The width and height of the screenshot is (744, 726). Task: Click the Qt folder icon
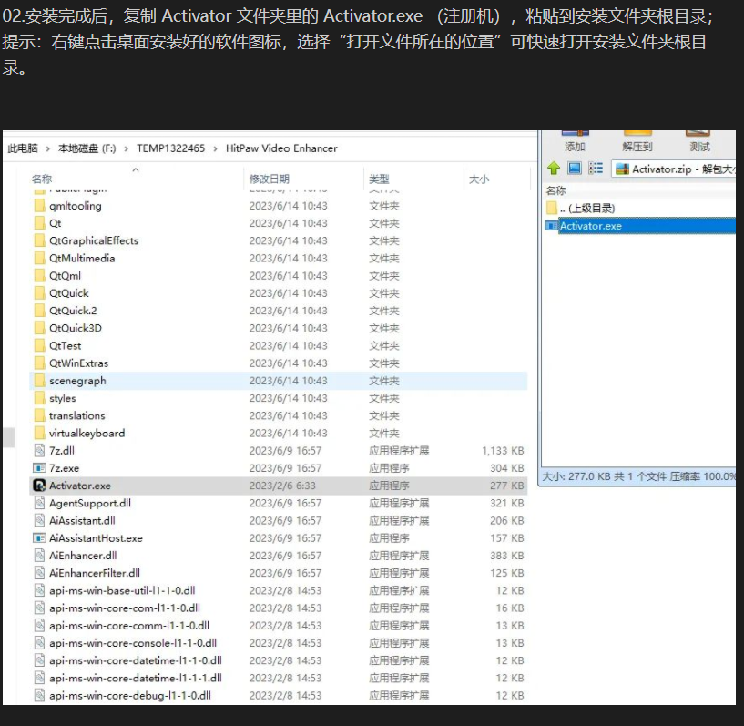point(39,223)
